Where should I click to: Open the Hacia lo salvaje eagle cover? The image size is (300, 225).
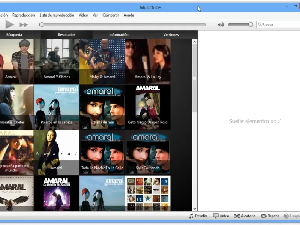point(16,193)
